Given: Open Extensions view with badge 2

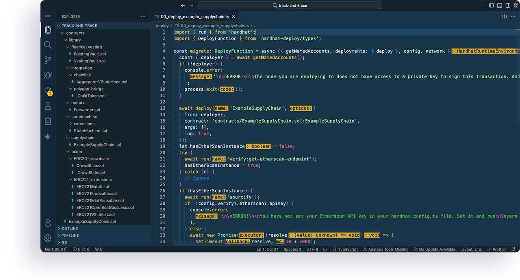Looking at the screenshot, I should pos(48,91).
